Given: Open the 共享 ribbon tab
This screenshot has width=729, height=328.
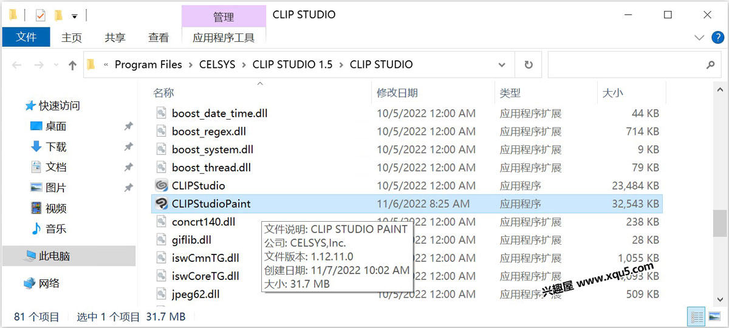Looking at the screenshot, I should coord(115,38).
